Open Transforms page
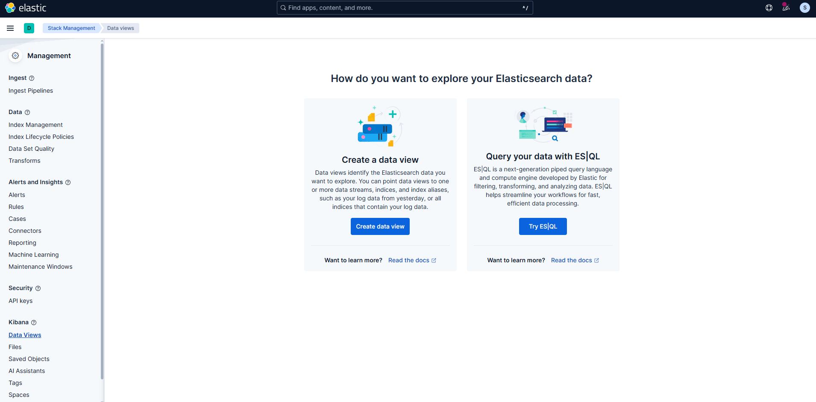 coord(24,161)
